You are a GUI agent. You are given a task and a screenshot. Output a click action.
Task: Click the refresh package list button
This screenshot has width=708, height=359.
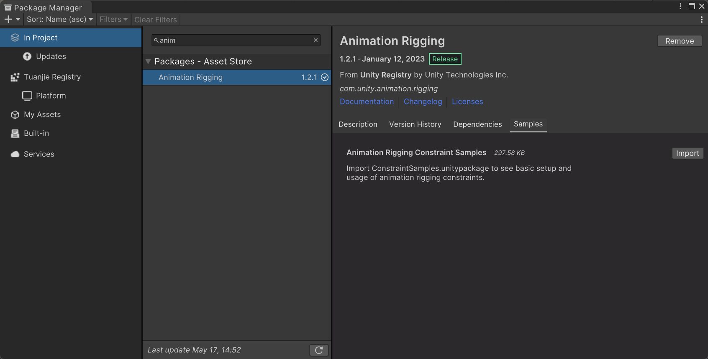[319, 350]
